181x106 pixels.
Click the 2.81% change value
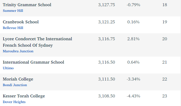pyautogui.click(x=133, y=39)
